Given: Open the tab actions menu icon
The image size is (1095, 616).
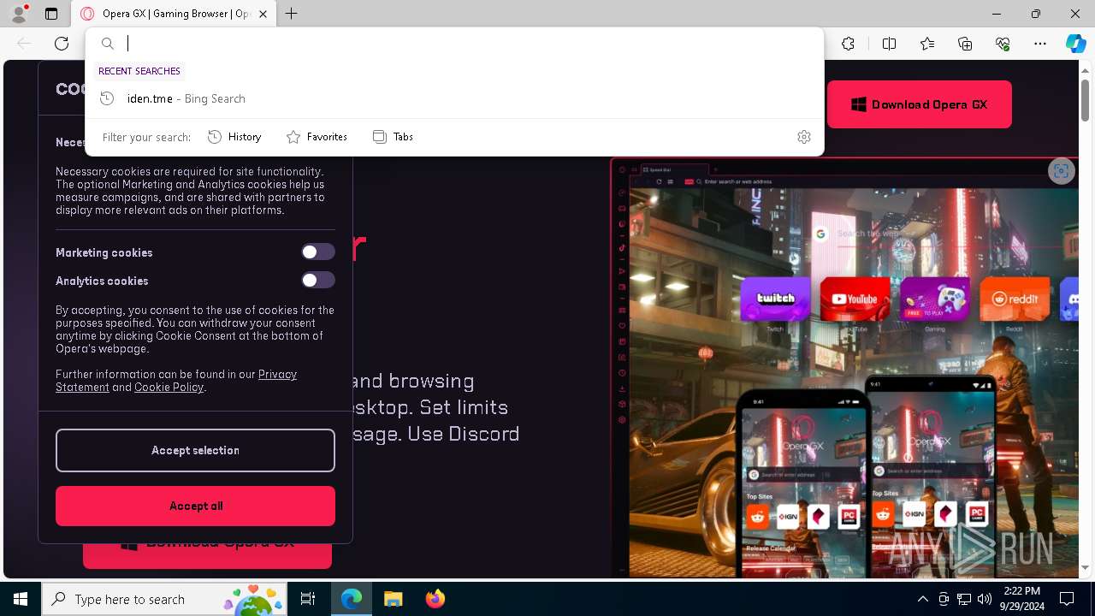Looking at the screenshot, I should pyautogui.click(x=51, y=14).
